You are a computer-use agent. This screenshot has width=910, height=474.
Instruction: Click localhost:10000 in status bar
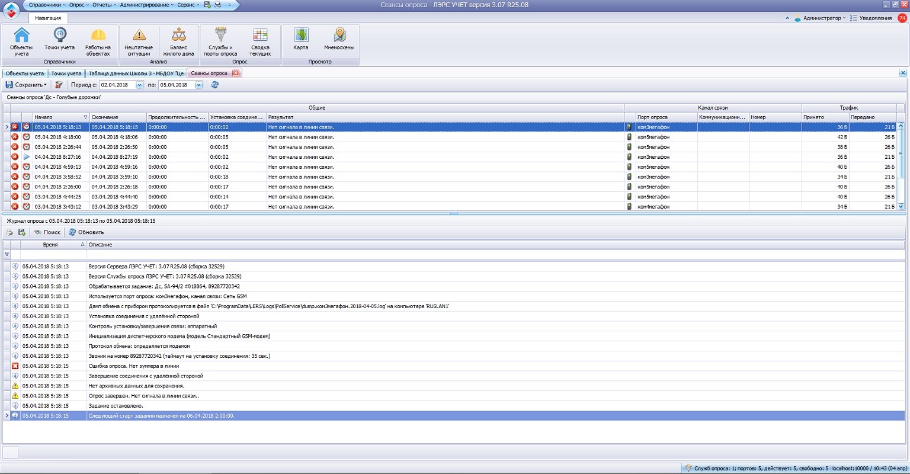pyautogui.click(x=870, y=468)
